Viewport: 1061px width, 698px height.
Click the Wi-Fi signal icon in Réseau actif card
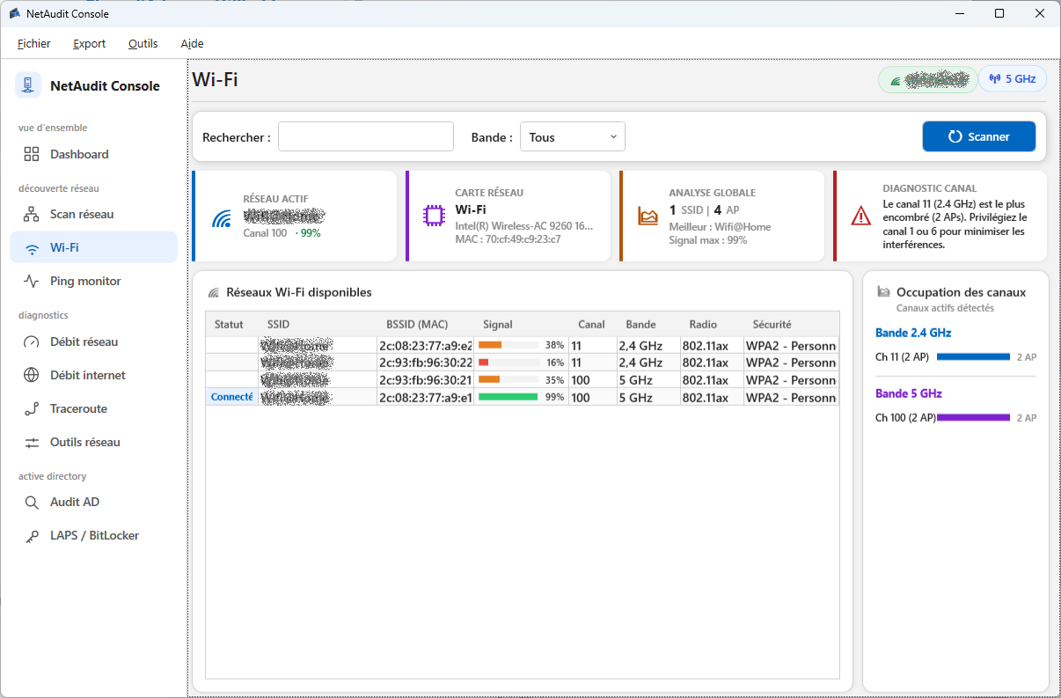(222, 218)
